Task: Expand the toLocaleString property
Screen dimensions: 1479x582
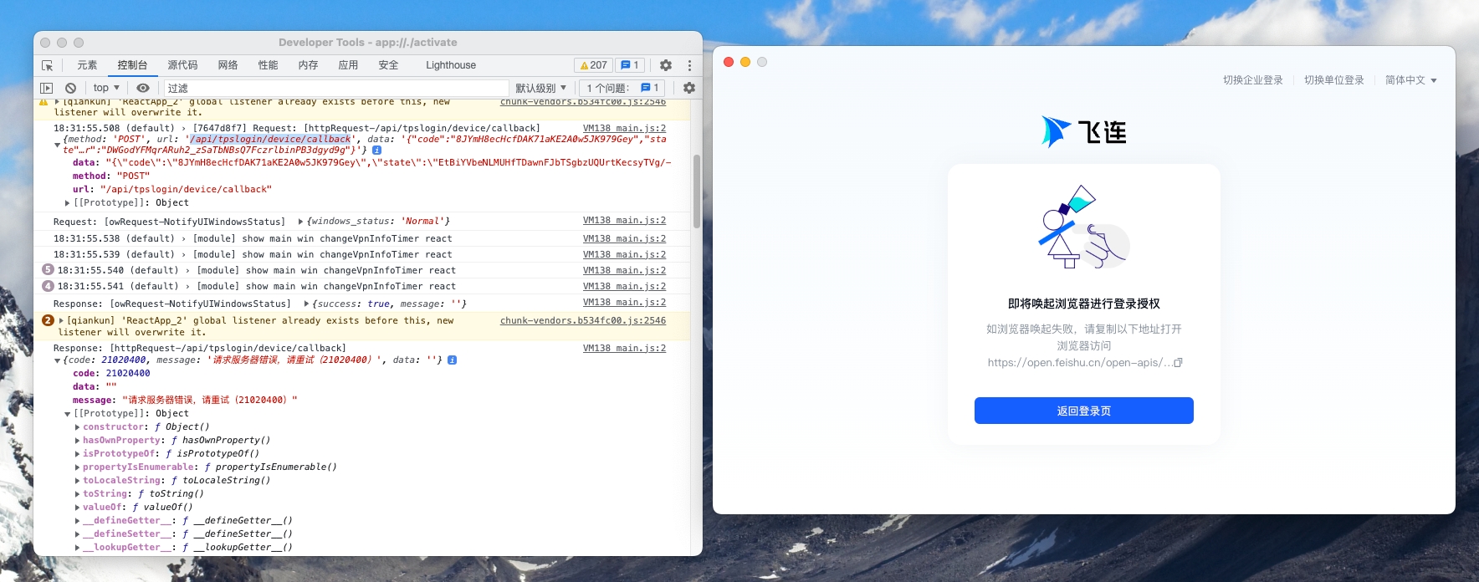Action: click(x=78, y=481)
